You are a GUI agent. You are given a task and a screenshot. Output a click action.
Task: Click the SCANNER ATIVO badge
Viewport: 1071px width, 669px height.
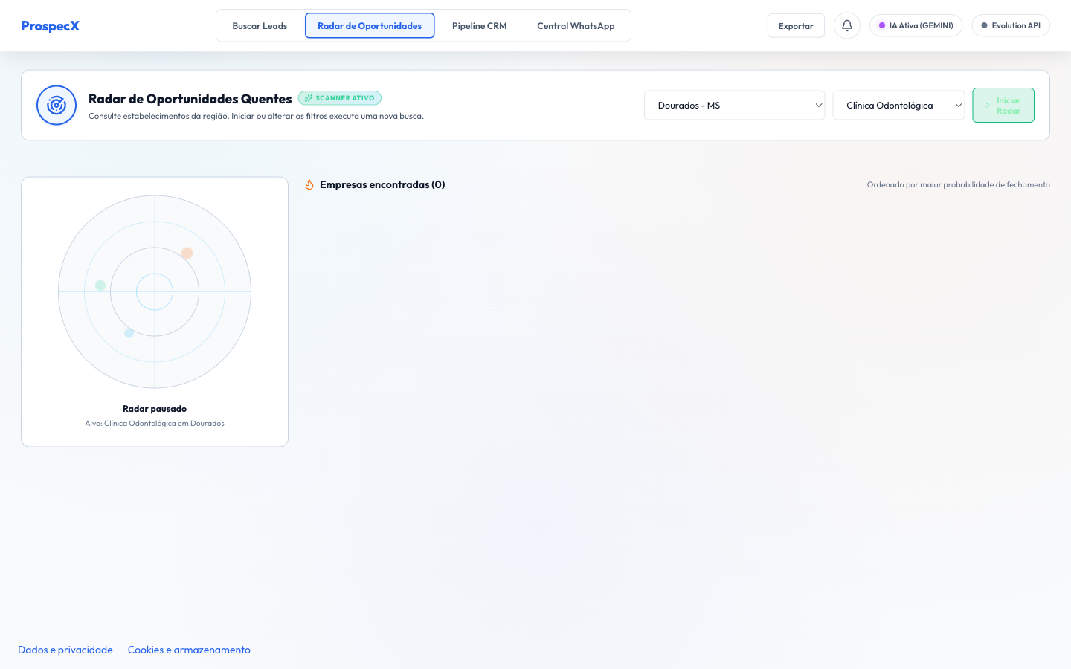340,98
